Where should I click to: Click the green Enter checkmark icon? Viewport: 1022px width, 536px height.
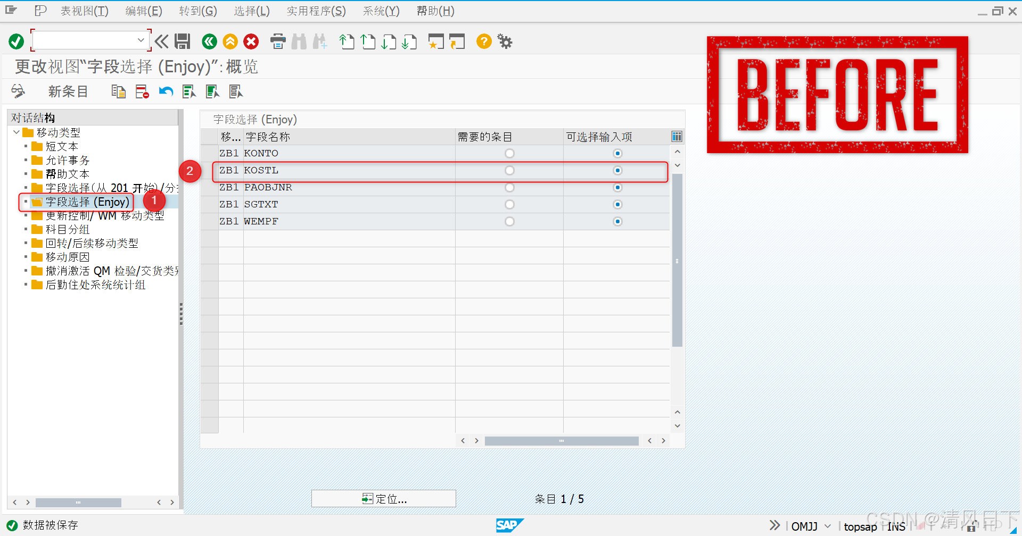click(17, 41)
